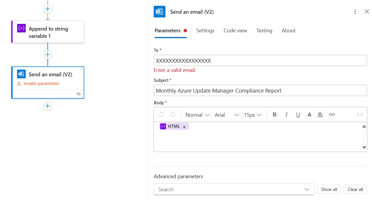372x200 pixels.
Task: Click the redo icon in body editor
Action: pos(173,114)
